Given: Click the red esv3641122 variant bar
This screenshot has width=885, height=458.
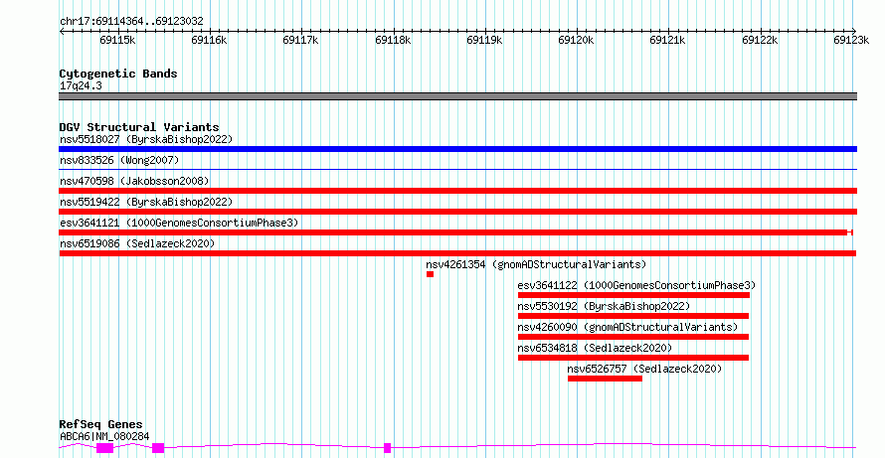Looking at the screenshot, I should (633, 295).
